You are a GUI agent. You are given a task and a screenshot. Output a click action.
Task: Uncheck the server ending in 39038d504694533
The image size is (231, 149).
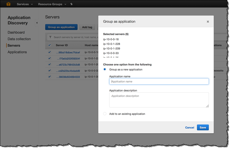50,77
